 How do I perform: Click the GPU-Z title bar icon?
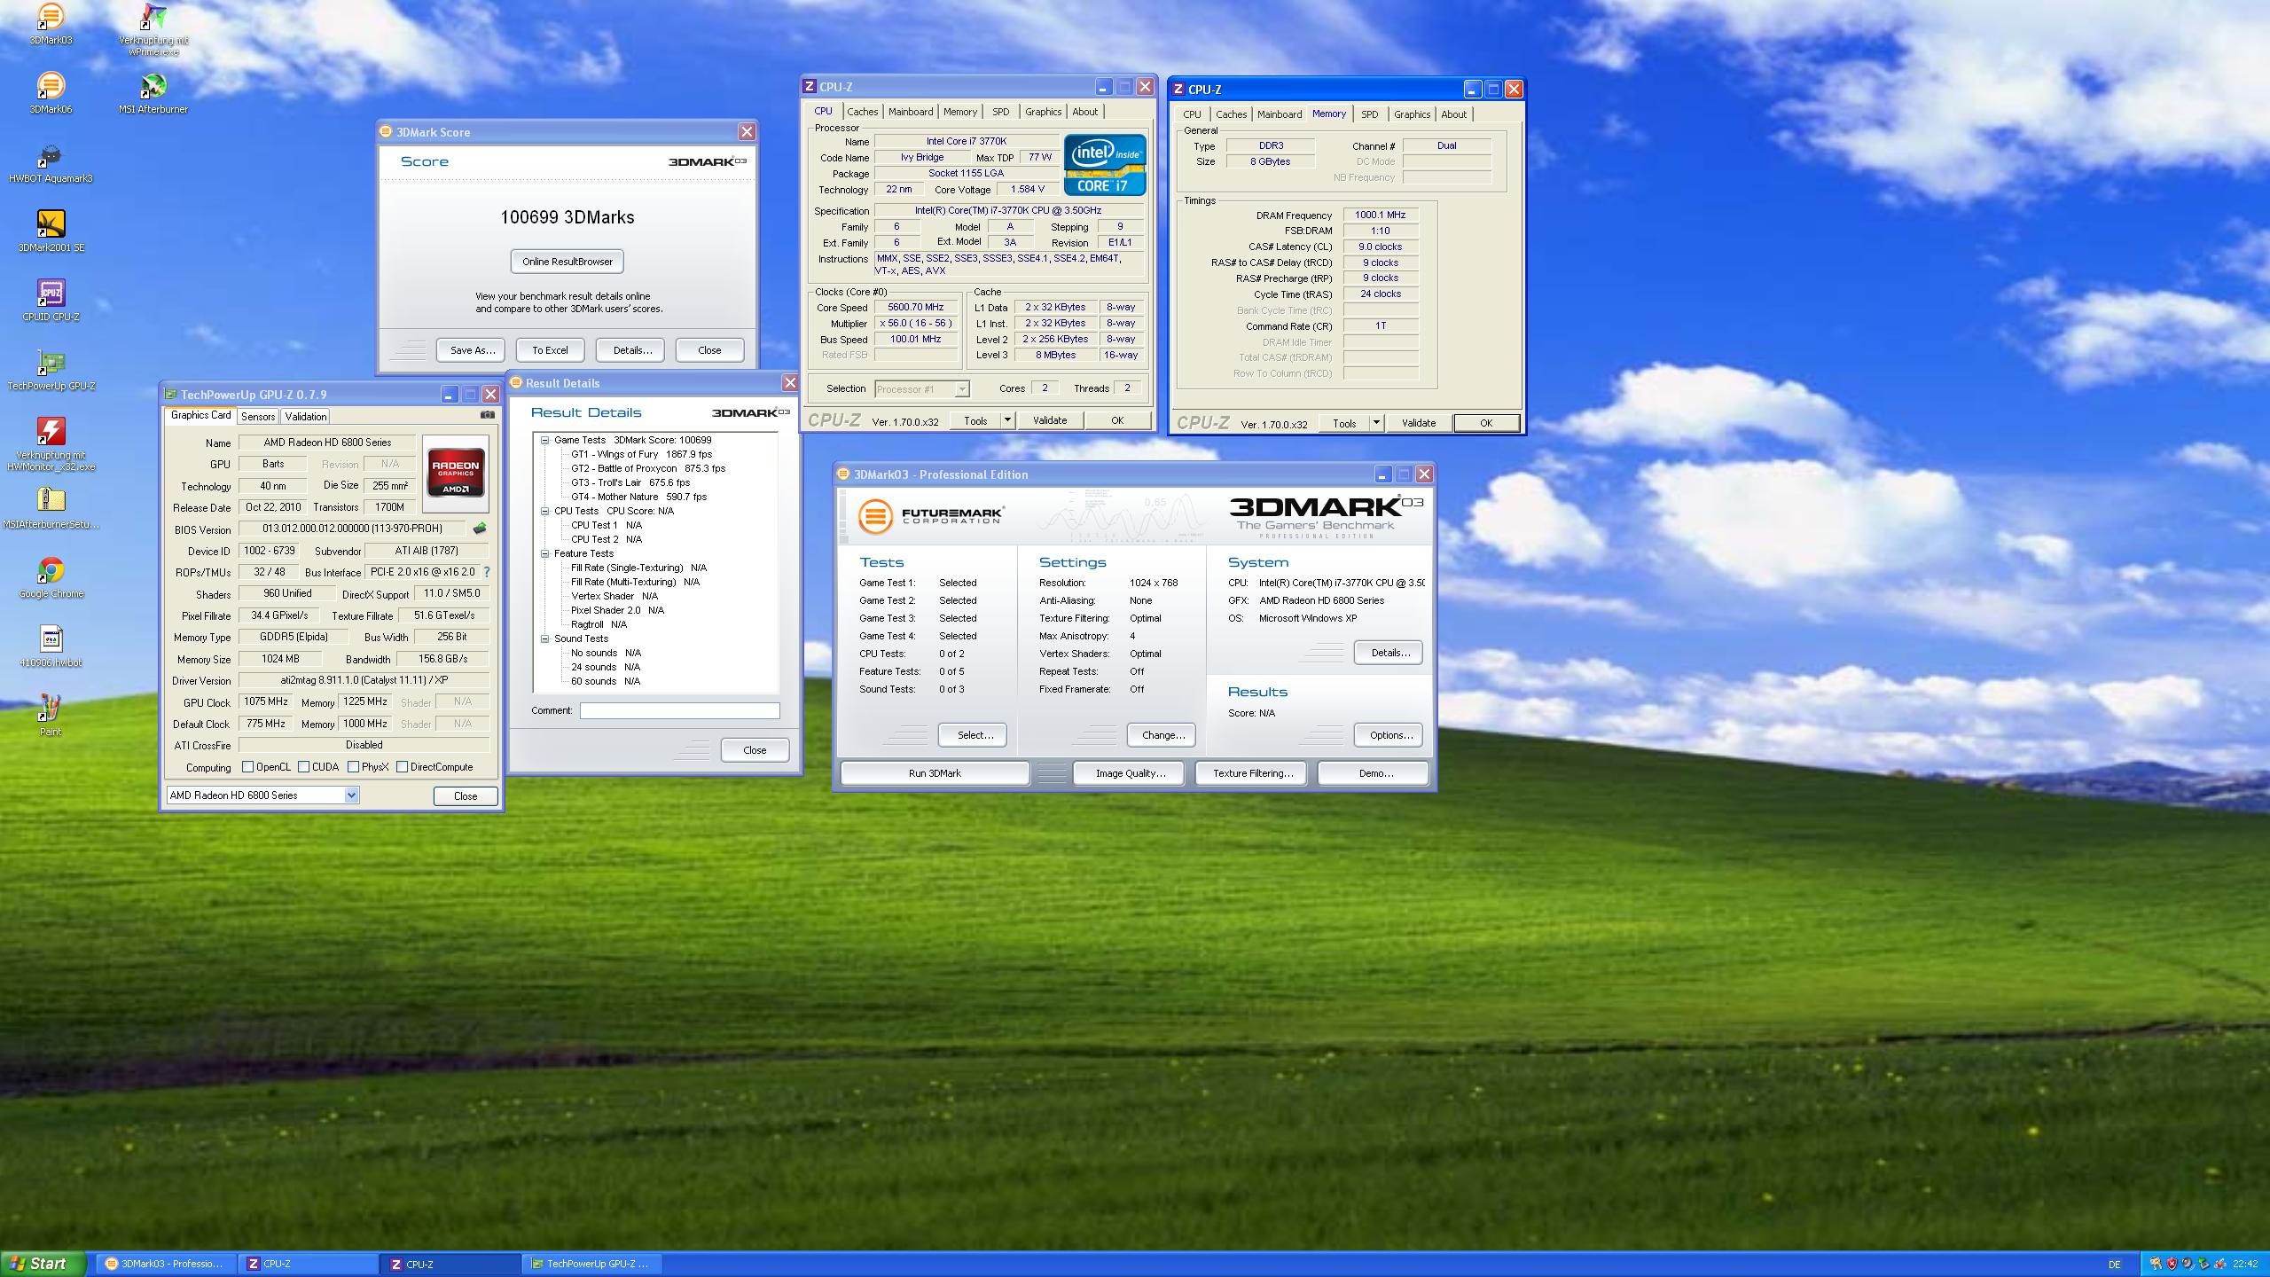click(171, 395)
